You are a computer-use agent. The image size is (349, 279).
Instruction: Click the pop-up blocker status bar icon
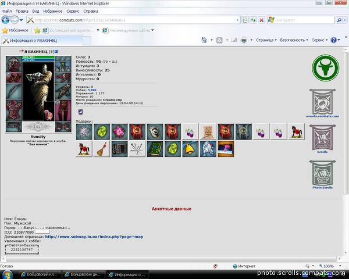[215, 266]
